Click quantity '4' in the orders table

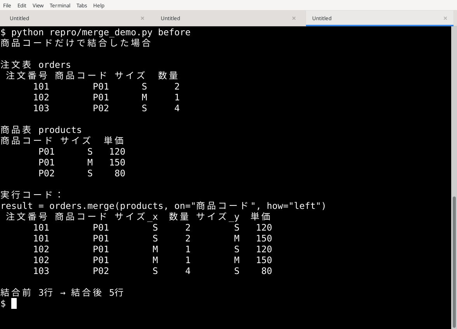pos(177,108)
